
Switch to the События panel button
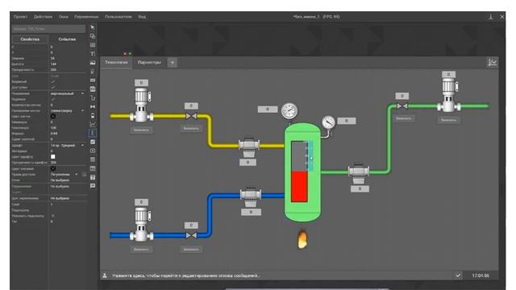click(67, 39)
